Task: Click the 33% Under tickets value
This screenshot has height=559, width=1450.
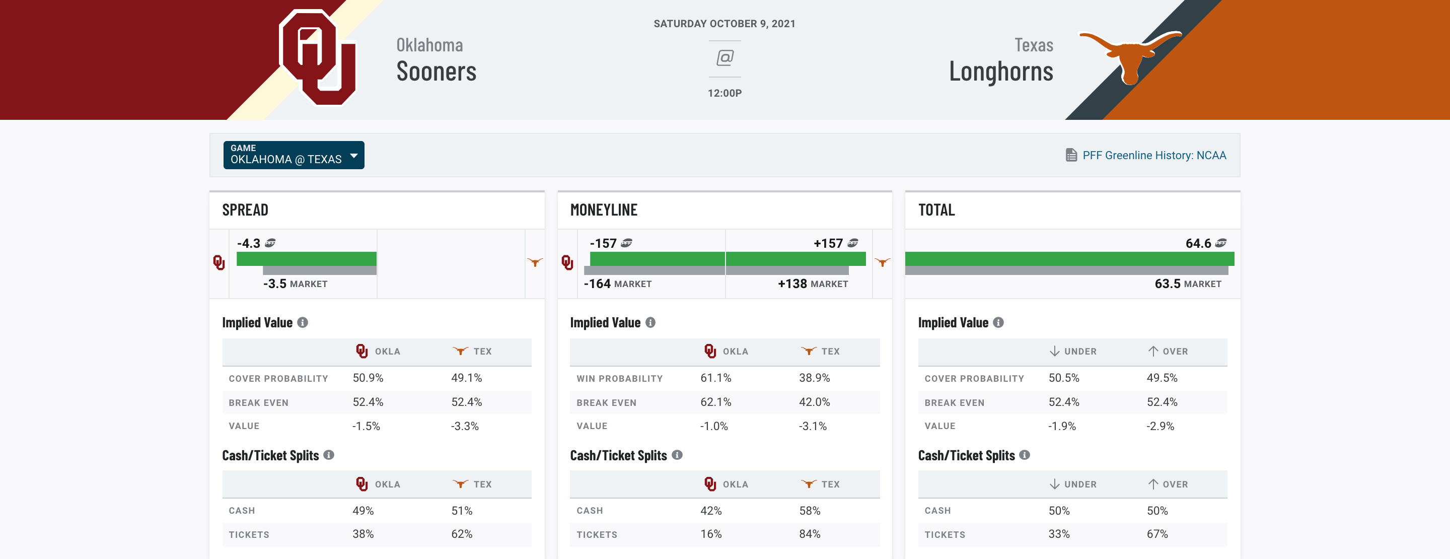Action: tap(1059, 534)
